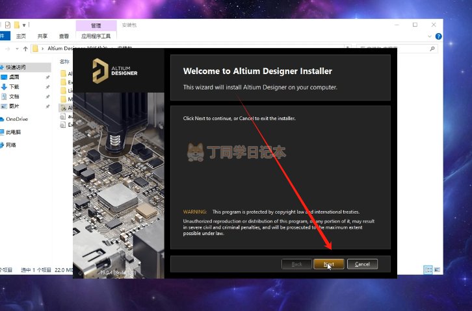Select the folder starting with M in list
This screenshot has height=311, width=472.
point(66,99)
